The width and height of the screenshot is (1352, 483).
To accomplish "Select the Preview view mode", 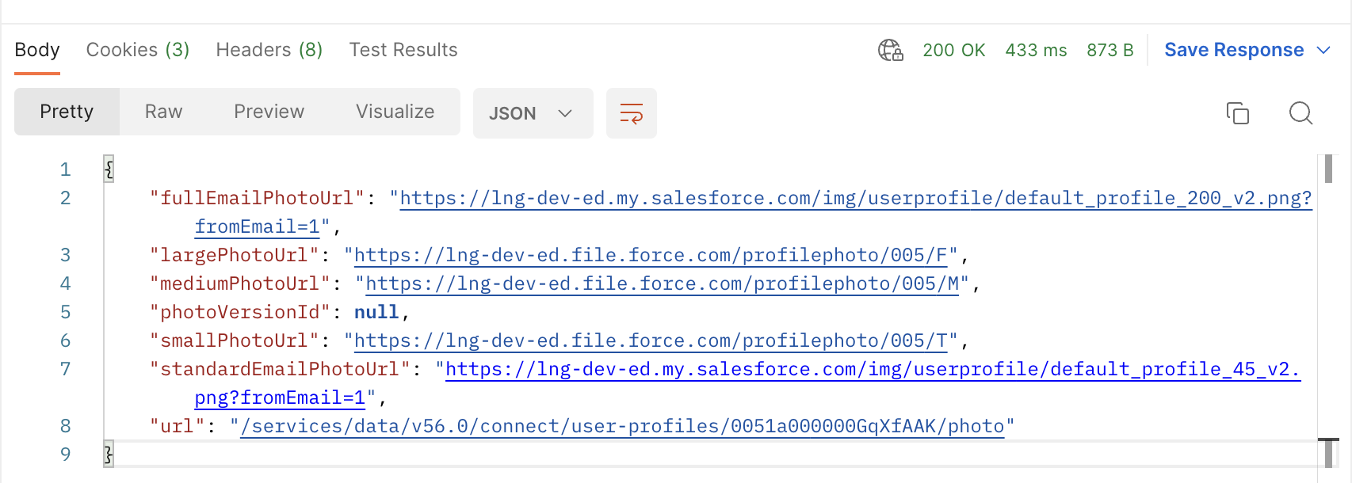I will (x=269, y=112).
